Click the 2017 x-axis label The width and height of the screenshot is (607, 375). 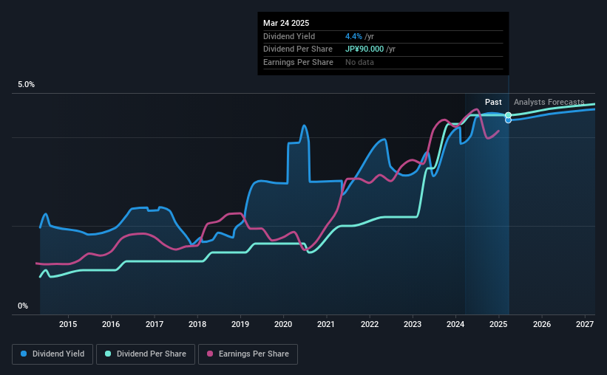click(x=154, y=324)
